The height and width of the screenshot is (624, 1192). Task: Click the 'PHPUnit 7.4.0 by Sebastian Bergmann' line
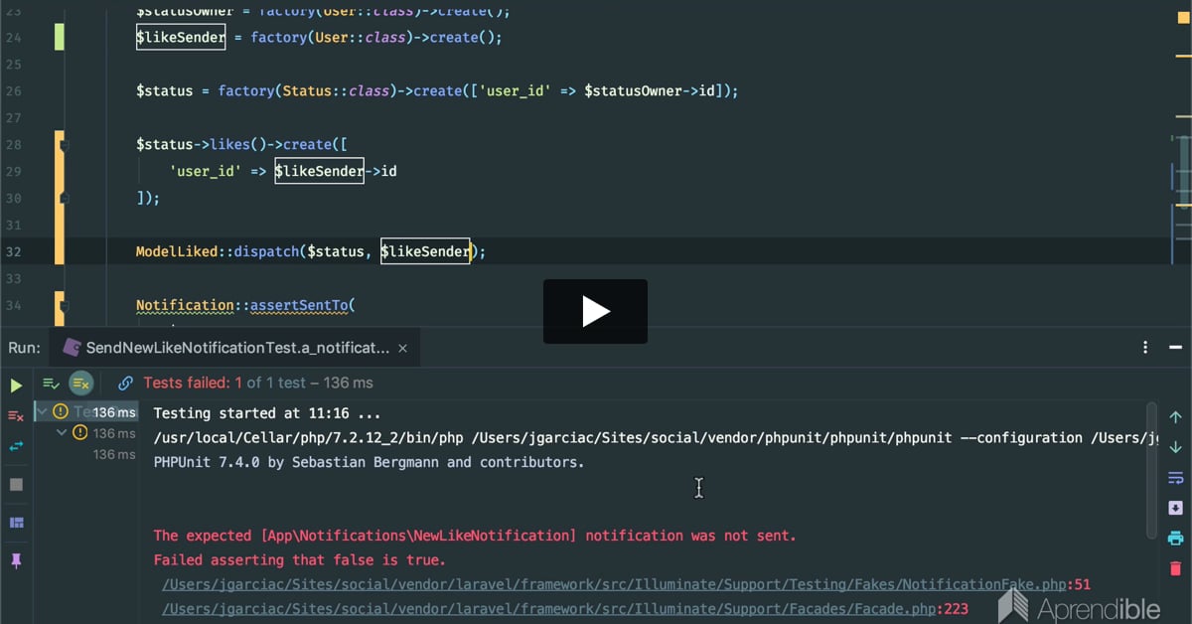pyautogui.click(x=370, y=462)
